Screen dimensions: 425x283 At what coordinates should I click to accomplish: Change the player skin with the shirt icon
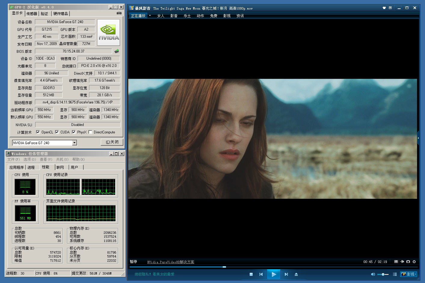(x=384, y=8)
